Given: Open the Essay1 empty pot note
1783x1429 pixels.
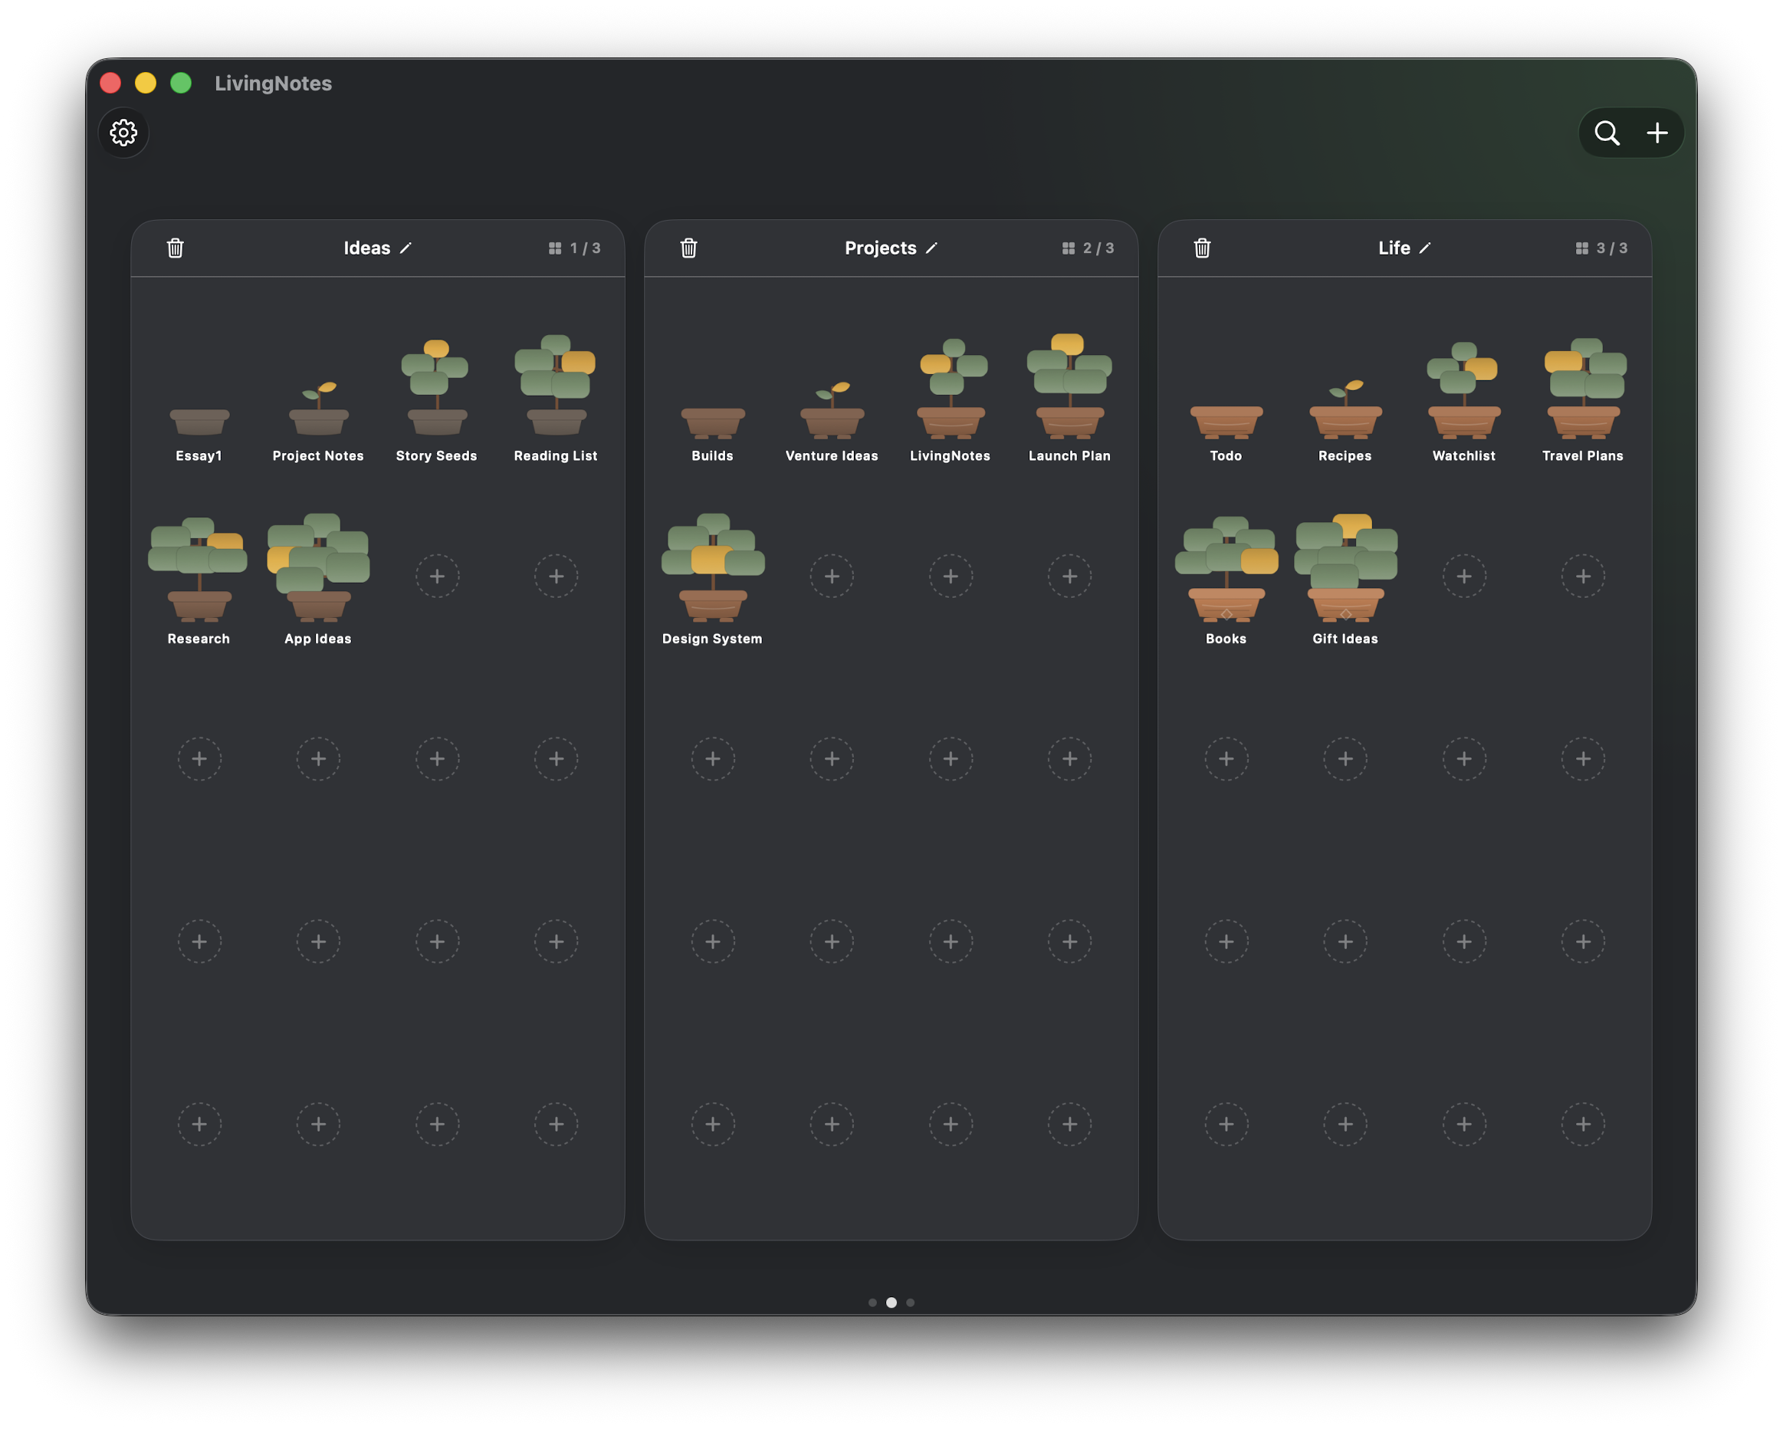Looking at the screenshot, I should pyautogui.click(x=199, y=421).
